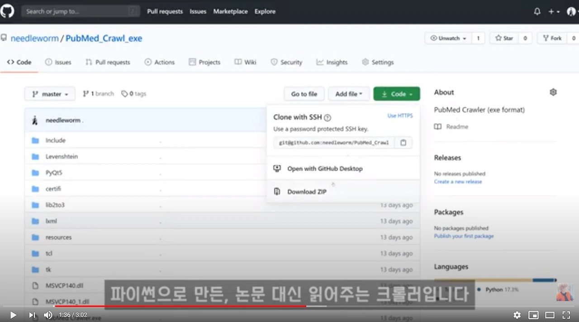Open the resources folder
The height and width of the screenshot is (322, 579).
[x=58, y=237]
